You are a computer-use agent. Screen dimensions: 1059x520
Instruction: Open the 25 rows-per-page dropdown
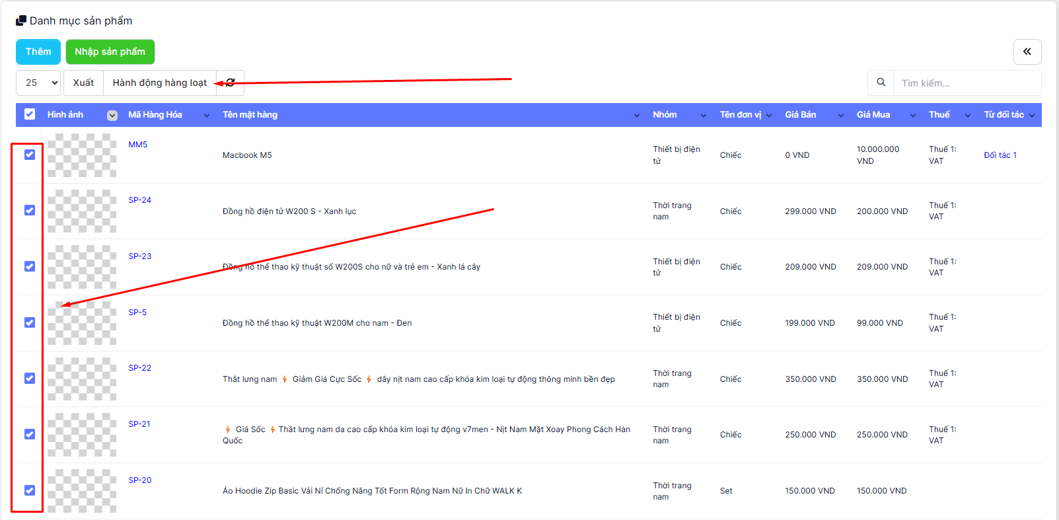(38, 83)
